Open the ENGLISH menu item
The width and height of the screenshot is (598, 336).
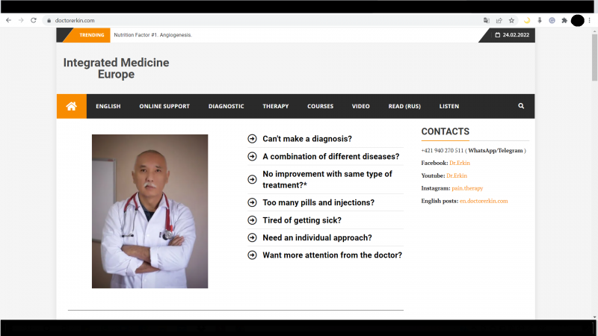pos(108,106)
